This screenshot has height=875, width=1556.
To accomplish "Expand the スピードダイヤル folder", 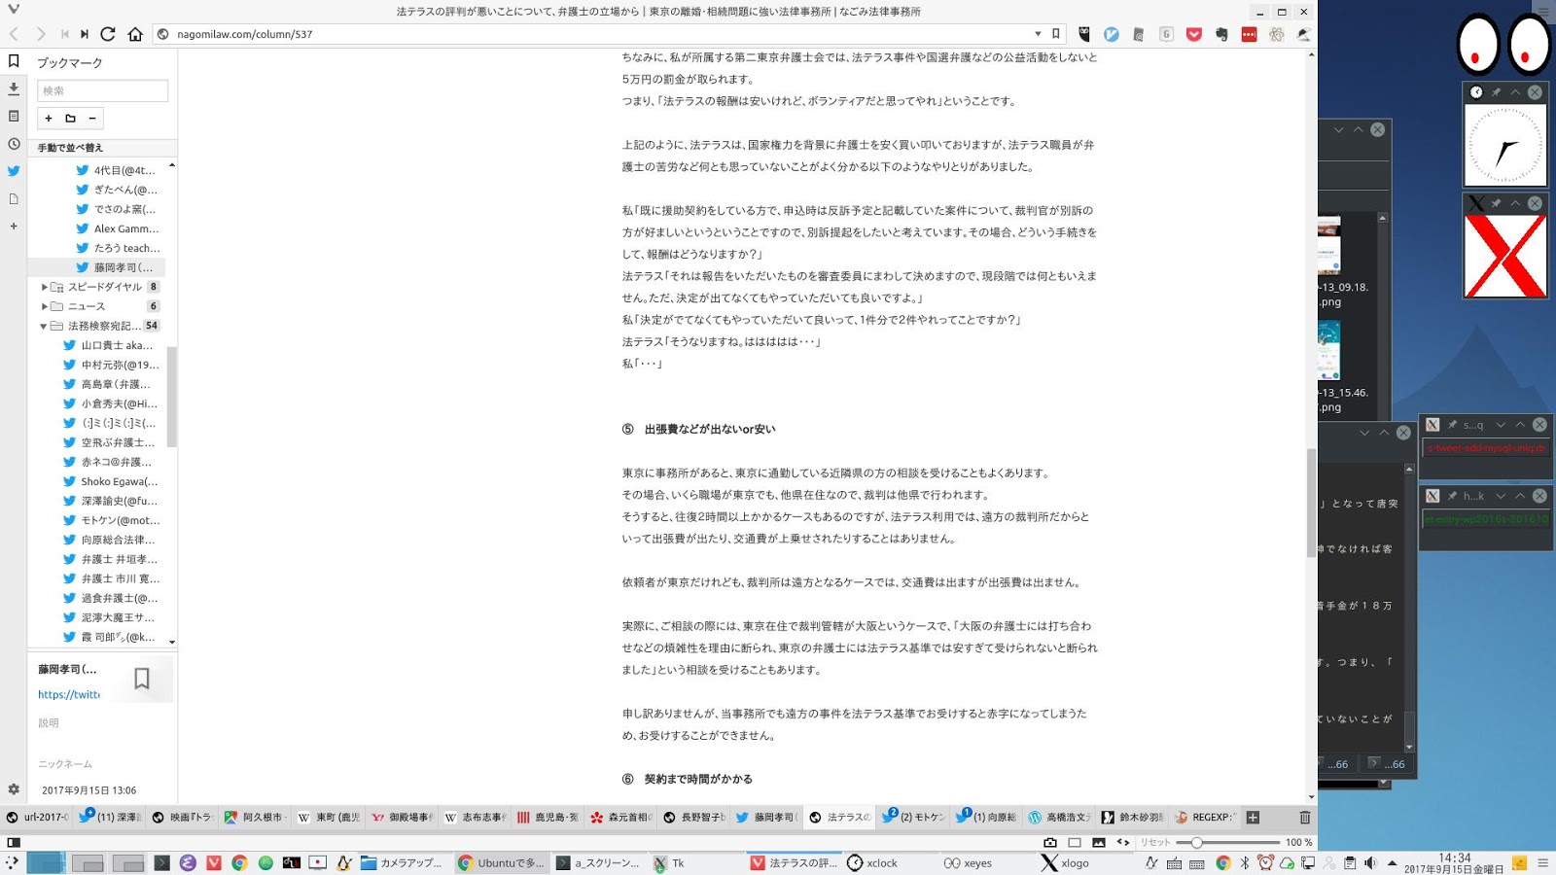I will 44,287.
